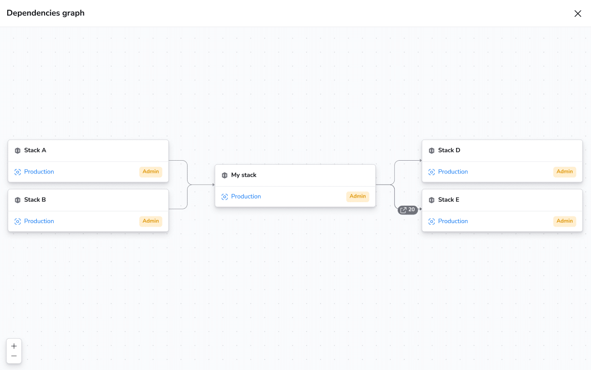Zoom out with the minus control
591x370 pixels.
(x=14, y=356)
